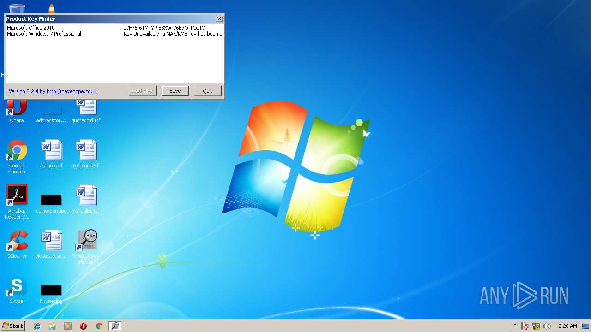Select the electronicsn document icon
The height and width of the screenshot is (332, 591).
click(51, 244)
